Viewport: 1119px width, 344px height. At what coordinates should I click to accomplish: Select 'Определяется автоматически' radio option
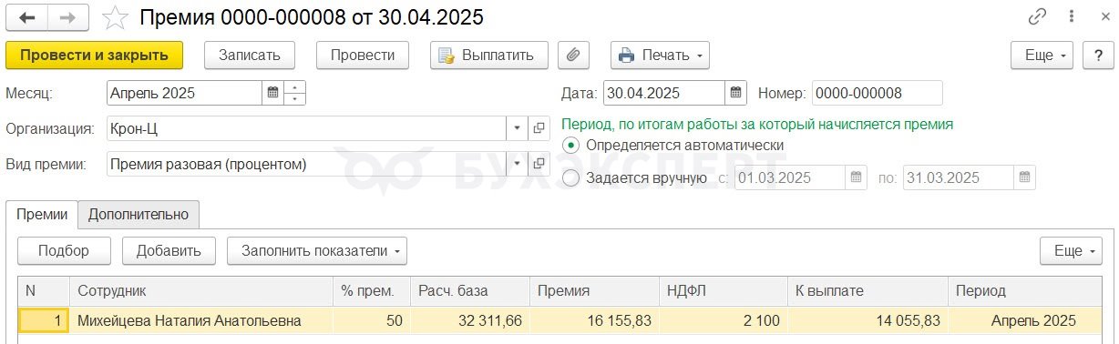click(571, 146)
